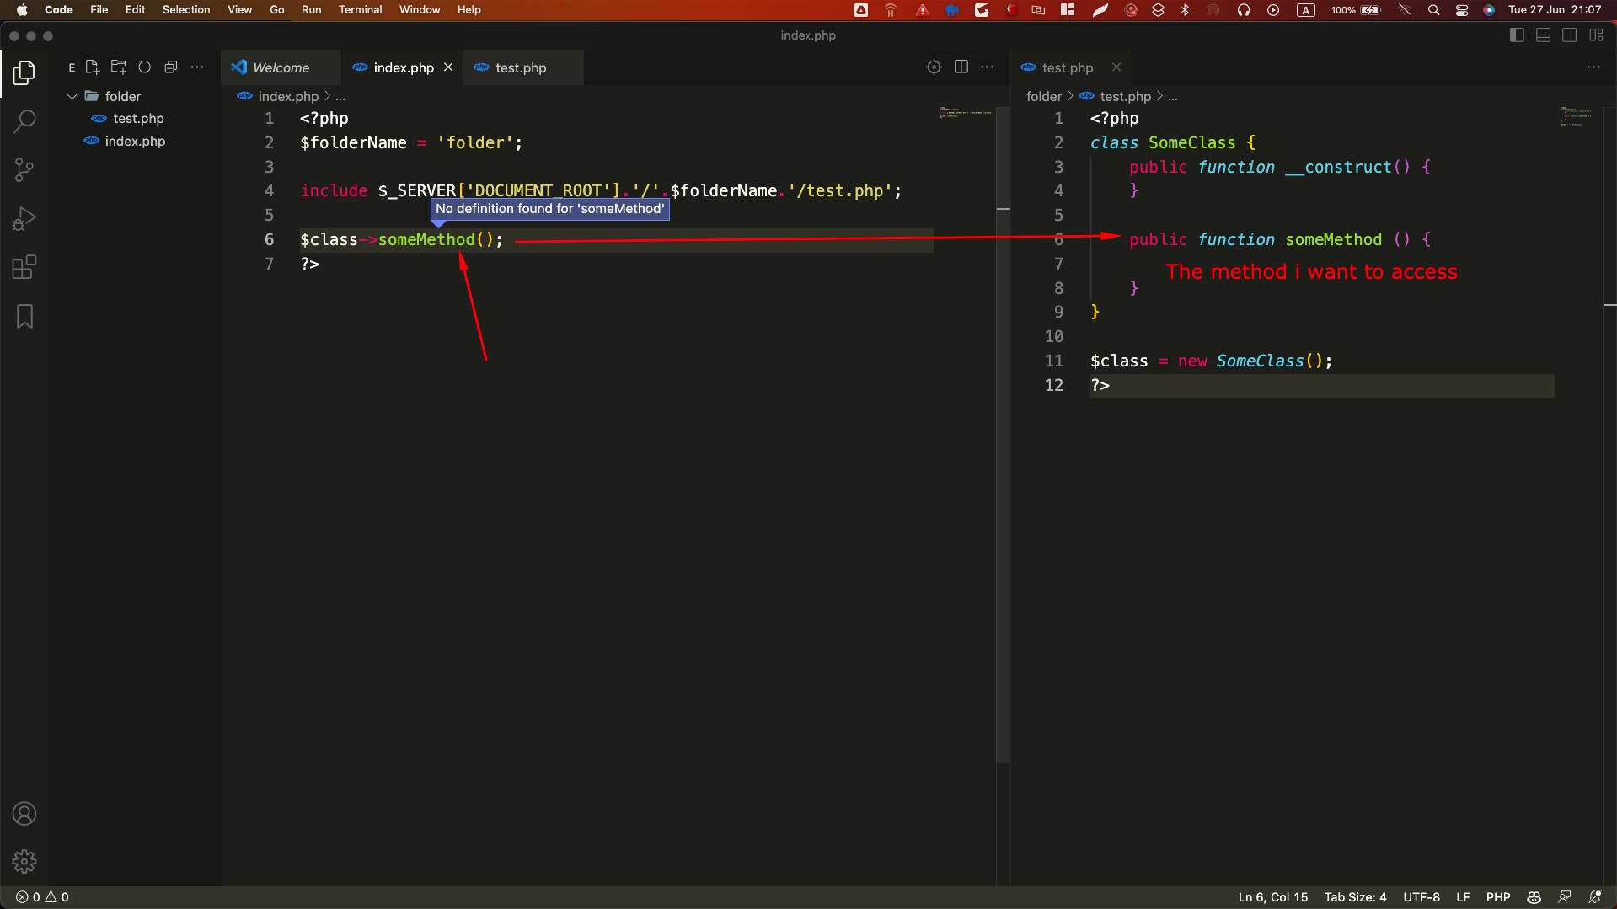Image resolution: width=1617 pixels, height=909 pixels.
Task: Toggle the bottom panel visibility
Action: point(1543,35)
